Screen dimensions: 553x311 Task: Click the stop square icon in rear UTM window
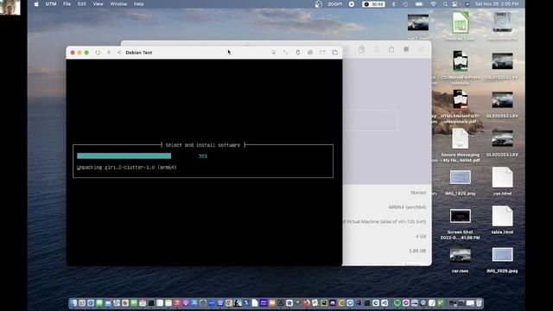click(406, 49)
